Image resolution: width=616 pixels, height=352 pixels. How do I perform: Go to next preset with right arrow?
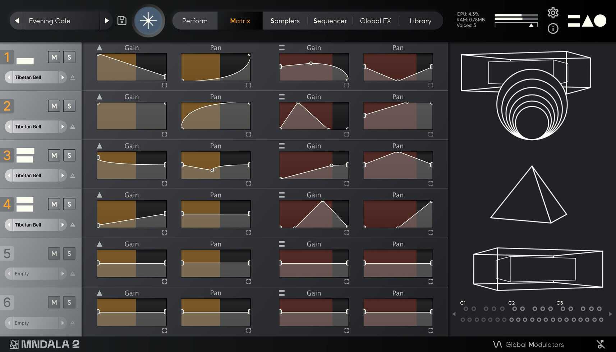106,21
